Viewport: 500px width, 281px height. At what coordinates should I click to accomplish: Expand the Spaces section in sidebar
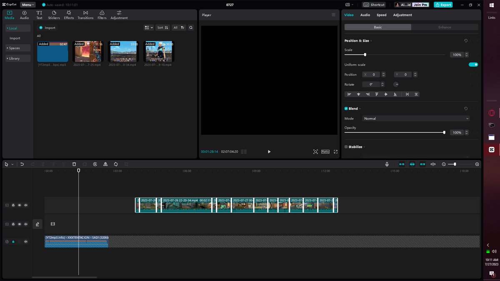pyautogui.click(x=18, y=48)
